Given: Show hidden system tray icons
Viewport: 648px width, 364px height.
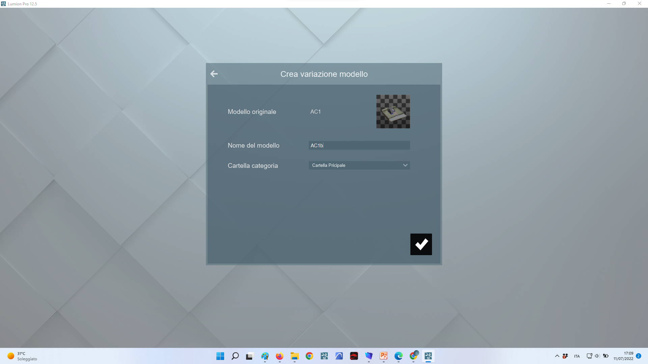Looking at the screenshot, I should (x=557, y=356).
